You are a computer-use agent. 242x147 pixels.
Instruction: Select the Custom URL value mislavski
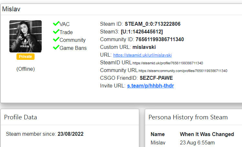[144, 47]
